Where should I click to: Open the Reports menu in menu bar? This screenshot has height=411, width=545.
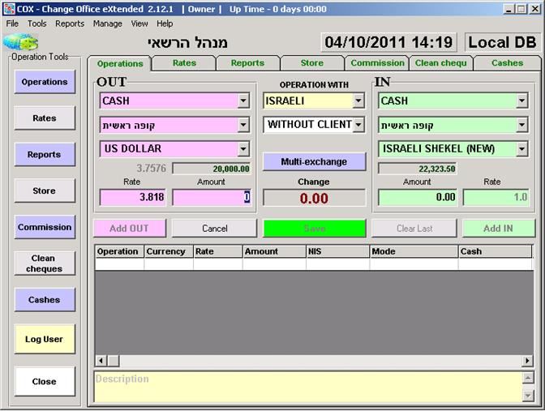70,24
